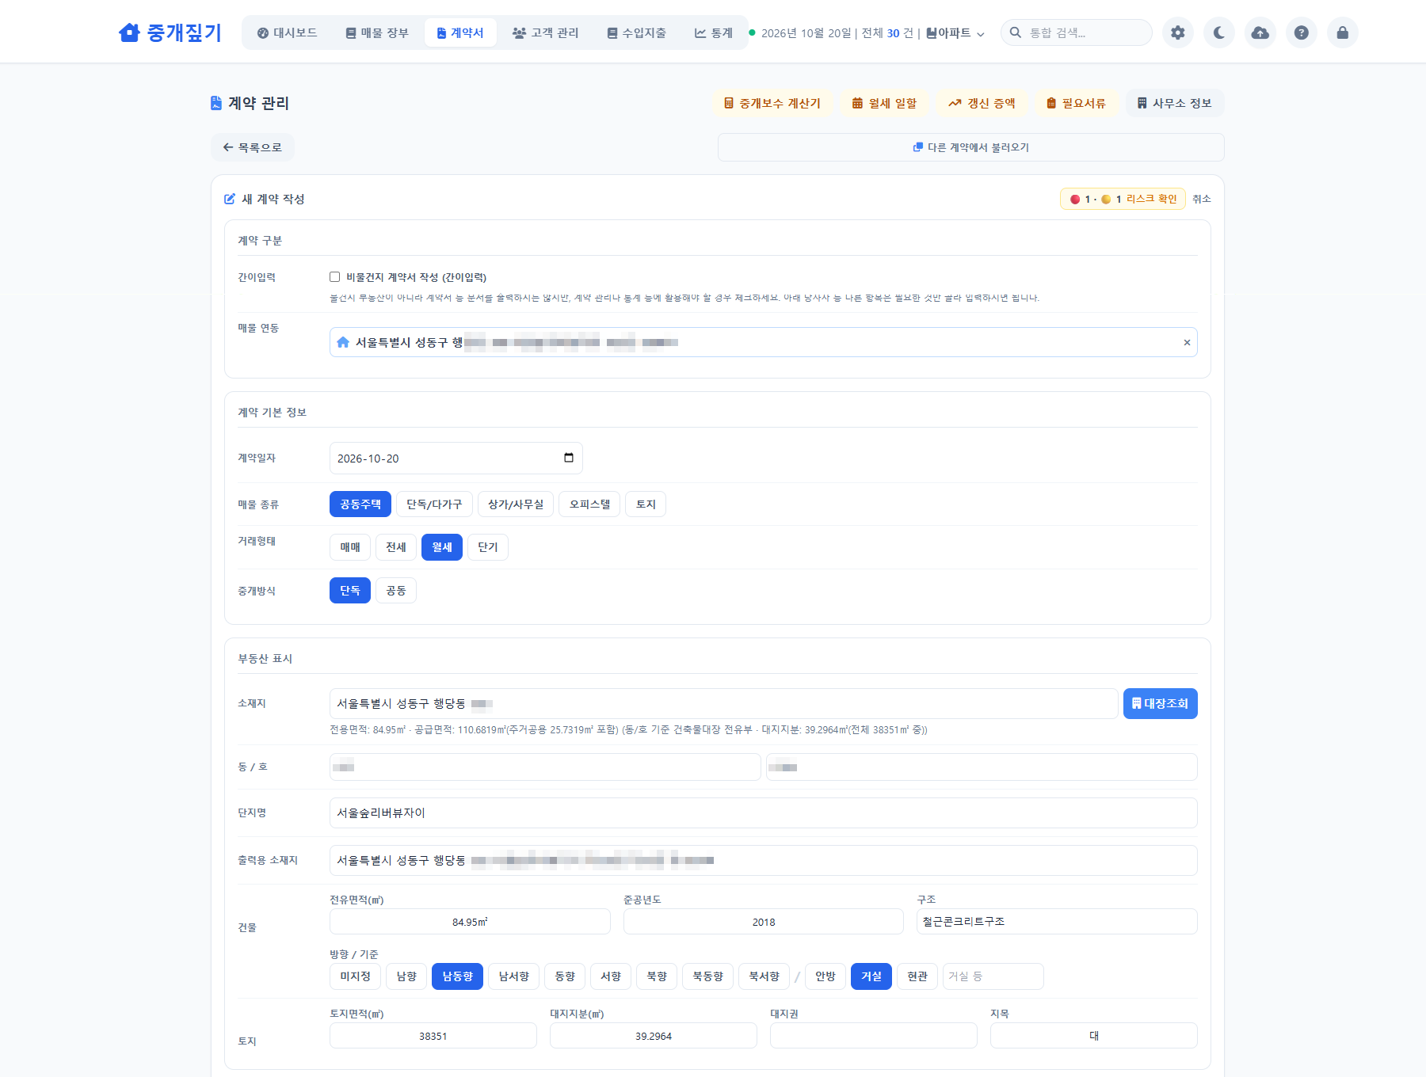Go back with 목록으로 button
1426x1077 pixels.
(253, 147)
